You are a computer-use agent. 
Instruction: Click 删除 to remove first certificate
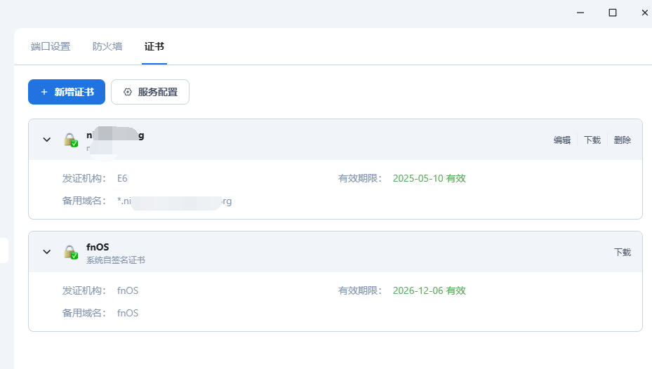[623, 140]
